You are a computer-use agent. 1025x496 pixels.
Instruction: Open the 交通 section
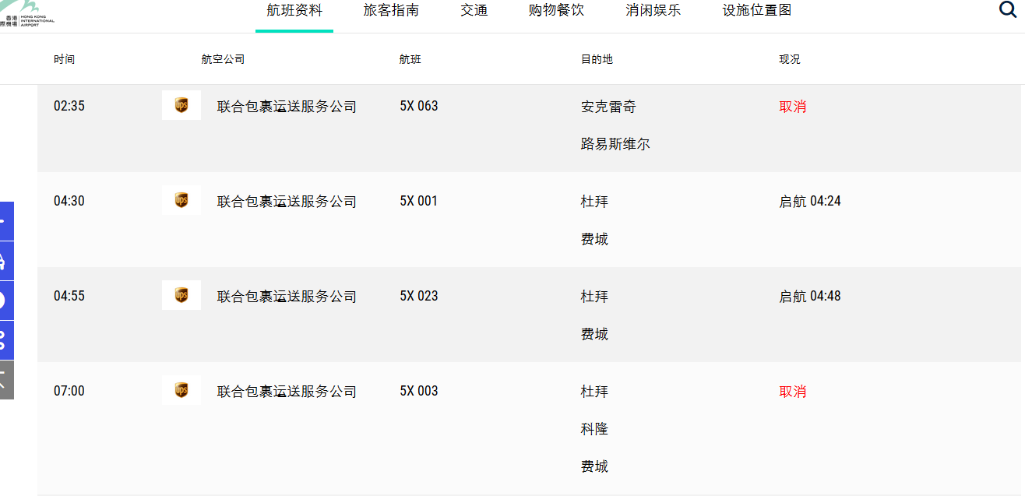click(474, 11)
